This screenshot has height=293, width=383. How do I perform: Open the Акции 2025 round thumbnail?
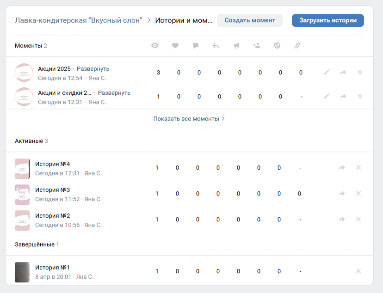point(24,73)
